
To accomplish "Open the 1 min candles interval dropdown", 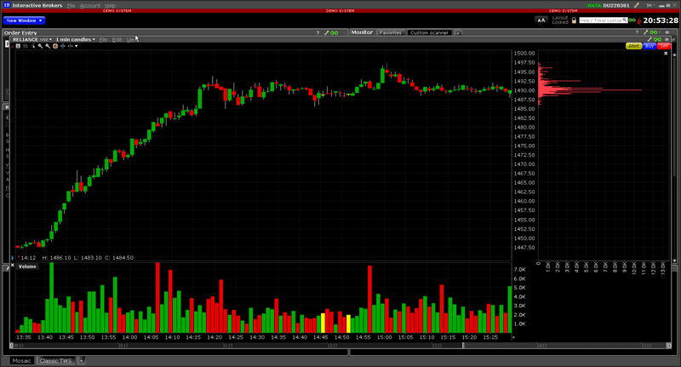I will (75, 39).
